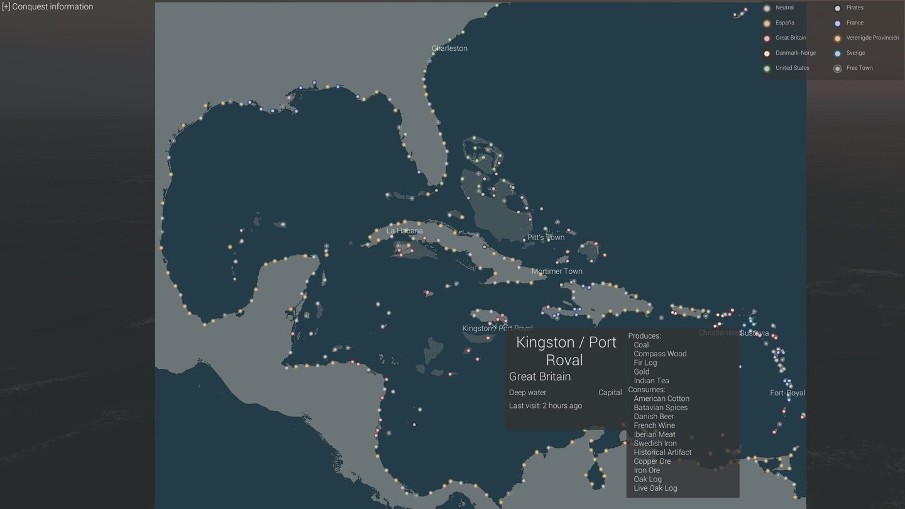Image resolution: width=905 pixels, height=509 pixels.
Task: Click the Fort-Royal port label
Action: pos(787,393)
